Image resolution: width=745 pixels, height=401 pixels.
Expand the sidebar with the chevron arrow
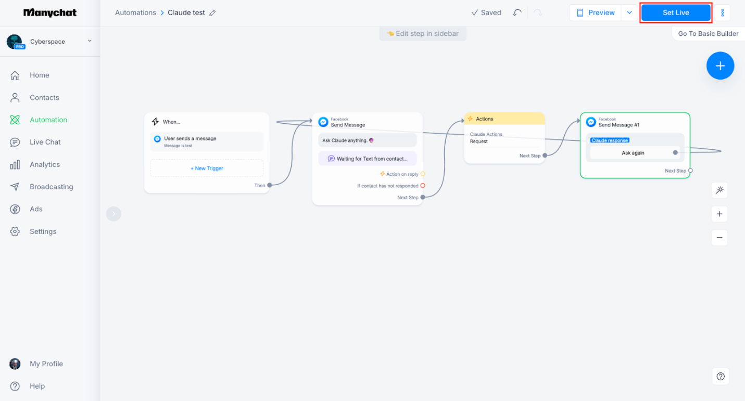tap(113, 214)
